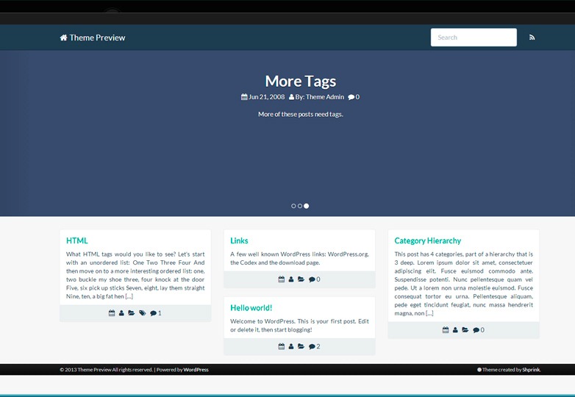
Task: Click the comment bubble icon under Links post
Action: (x=312, y=279)
